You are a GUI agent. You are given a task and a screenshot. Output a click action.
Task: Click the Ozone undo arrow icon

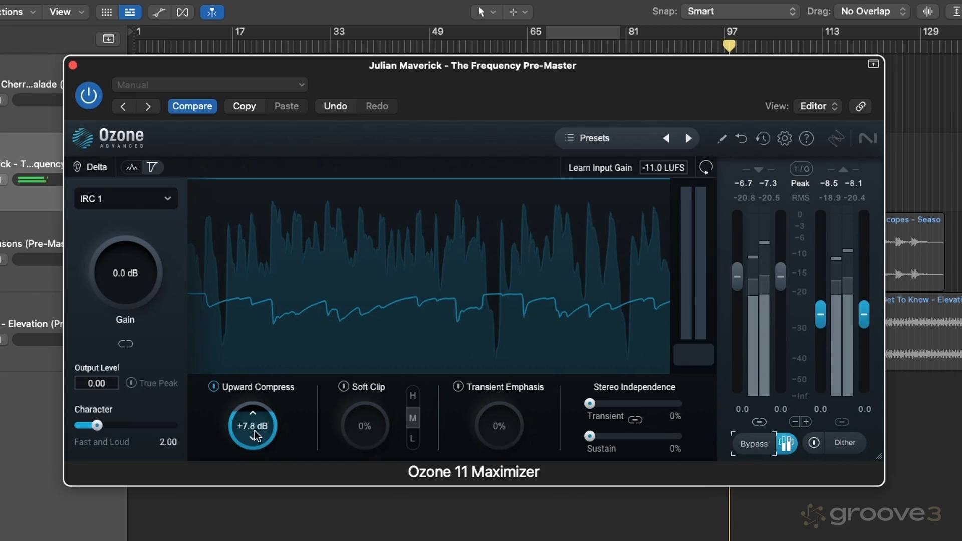pyautogui.click(x=741, y=138)
